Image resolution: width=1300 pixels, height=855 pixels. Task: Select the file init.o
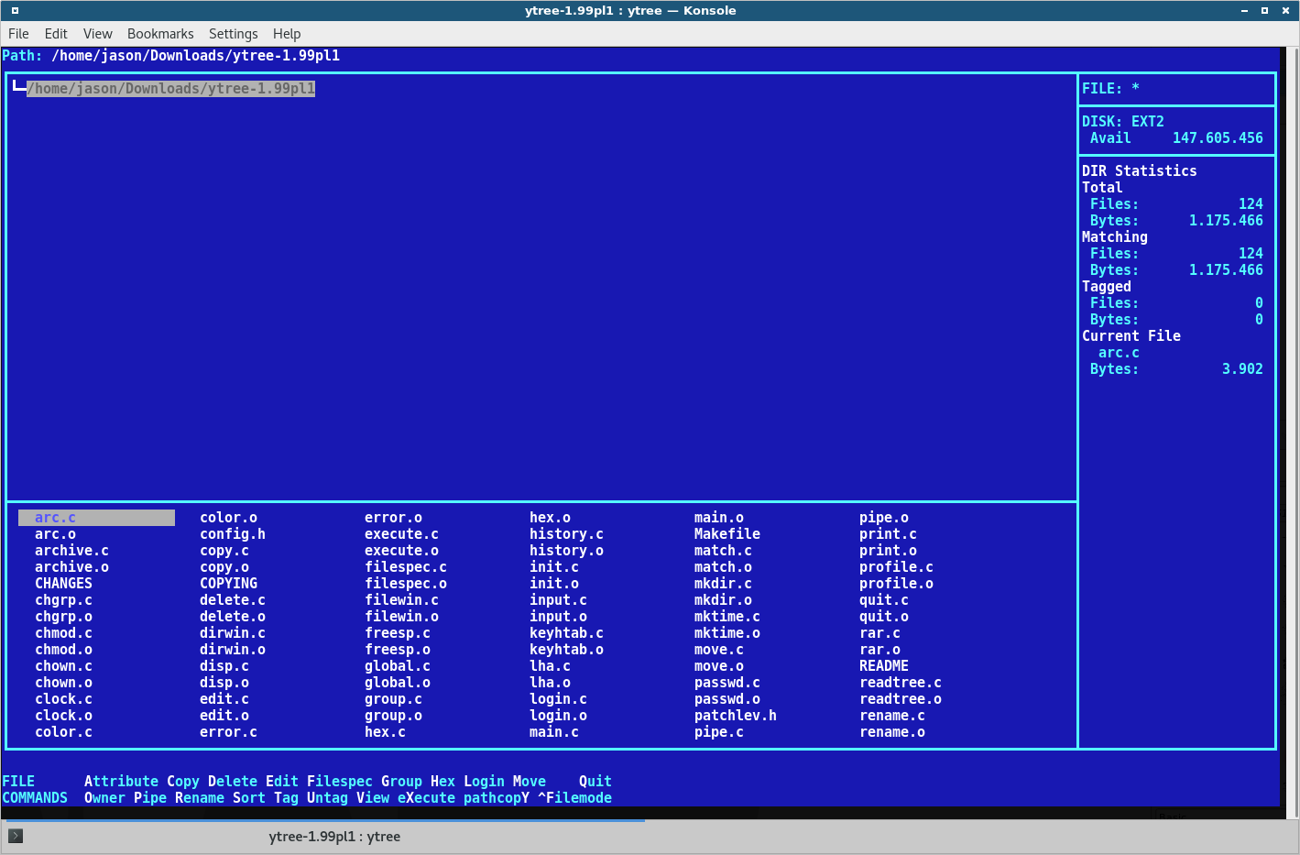click(x=554, y=584)
